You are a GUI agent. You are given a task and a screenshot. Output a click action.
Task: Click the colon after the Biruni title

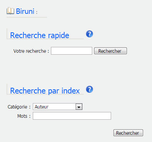click(37, 12)
